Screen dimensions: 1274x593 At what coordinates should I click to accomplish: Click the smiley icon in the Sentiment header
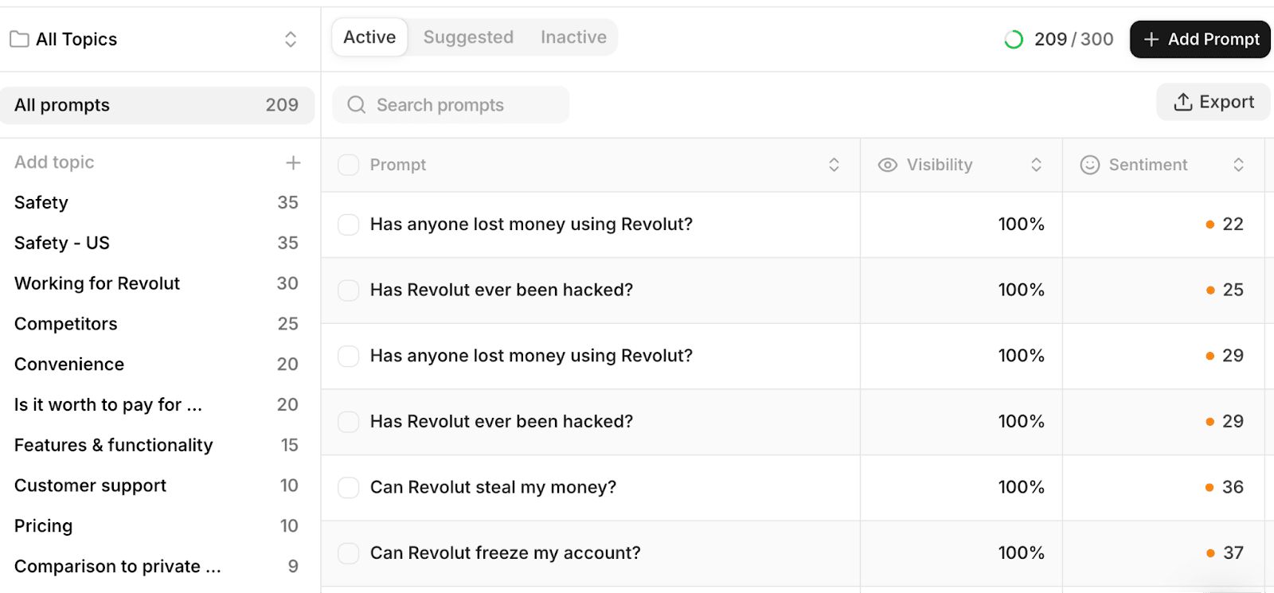click(x=1089, y=165)
